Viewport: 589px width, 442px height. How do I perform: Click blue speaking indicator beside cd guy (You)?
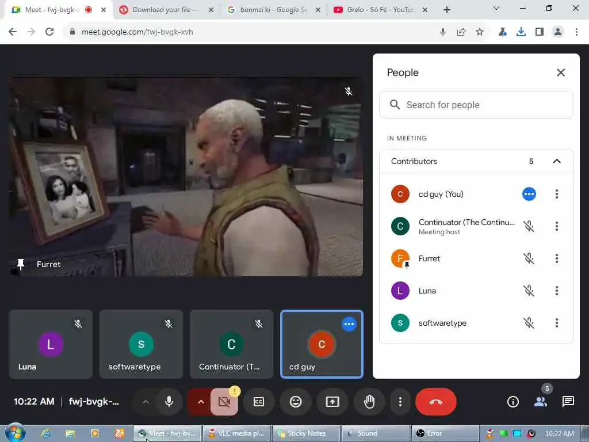click(x=529, y=194)
